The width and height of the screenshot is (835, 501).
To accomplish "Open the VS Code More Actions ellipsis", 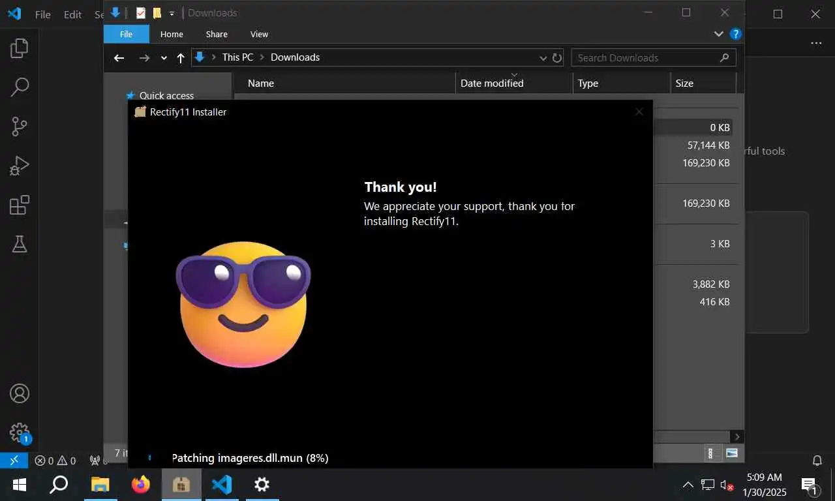I will [816, 43].
